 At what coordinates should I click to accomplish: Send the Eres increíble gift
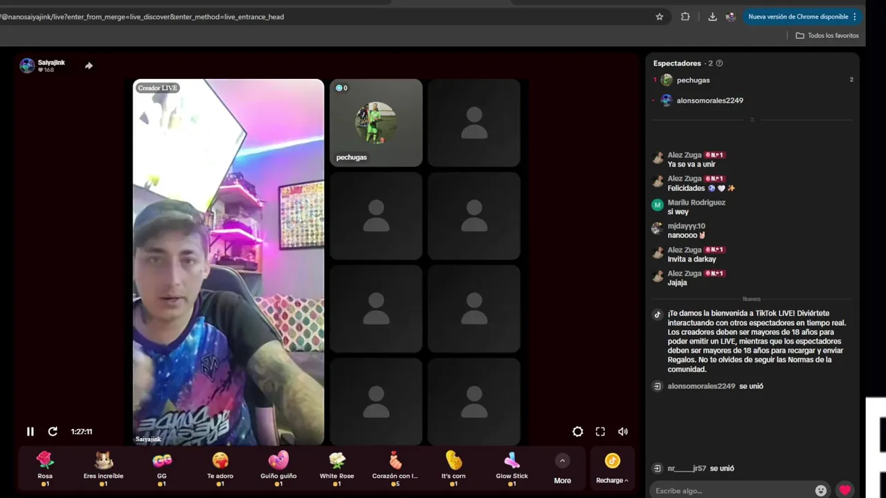103,468
